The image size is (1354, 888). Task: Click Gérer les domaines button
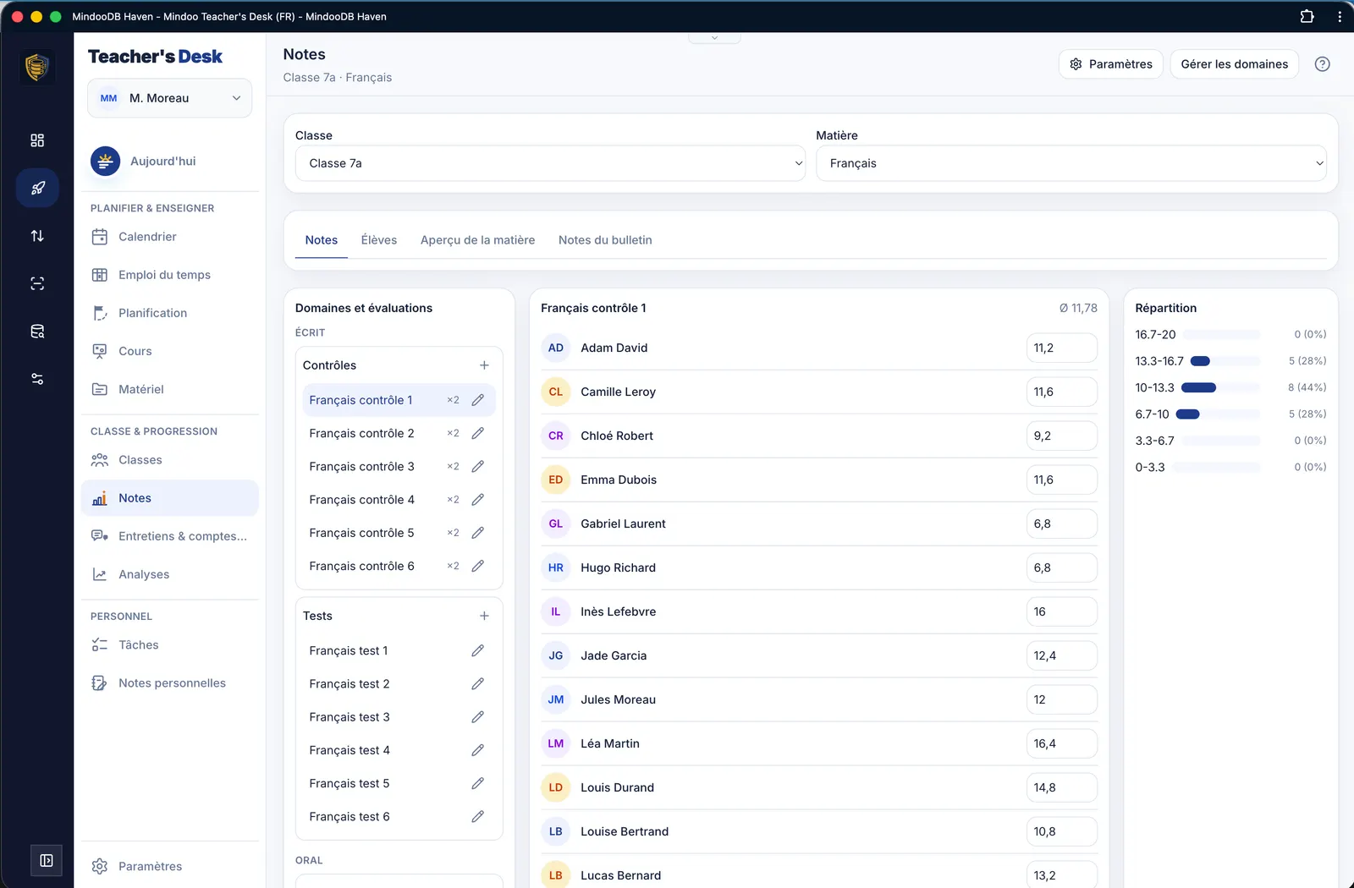[1235, 64]
